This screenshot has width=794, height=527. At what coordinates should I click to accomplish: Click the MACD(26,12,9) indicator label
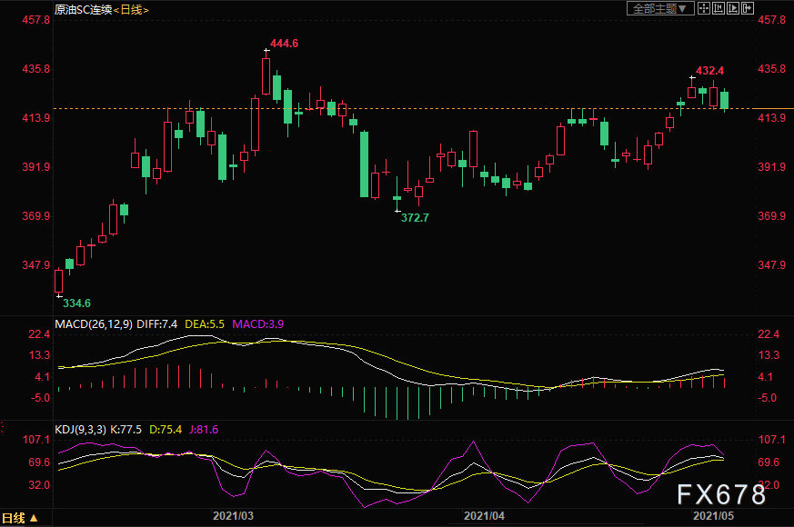(94, 324)
